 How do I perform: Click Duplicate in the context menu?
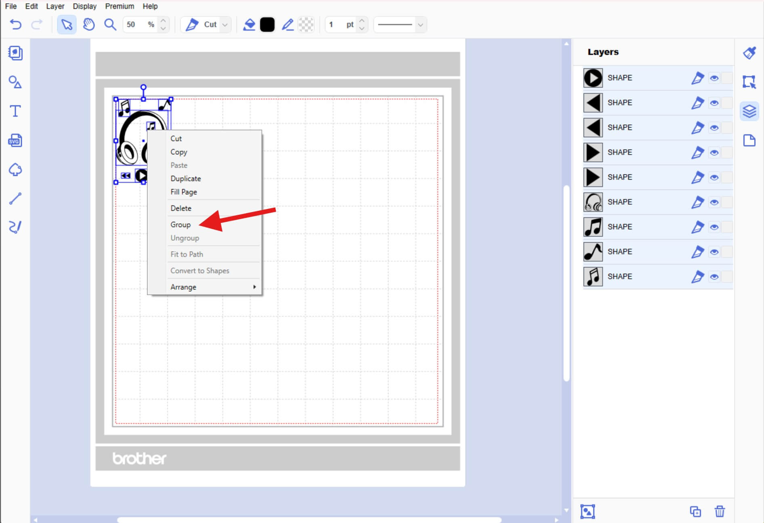pos(185,179)
